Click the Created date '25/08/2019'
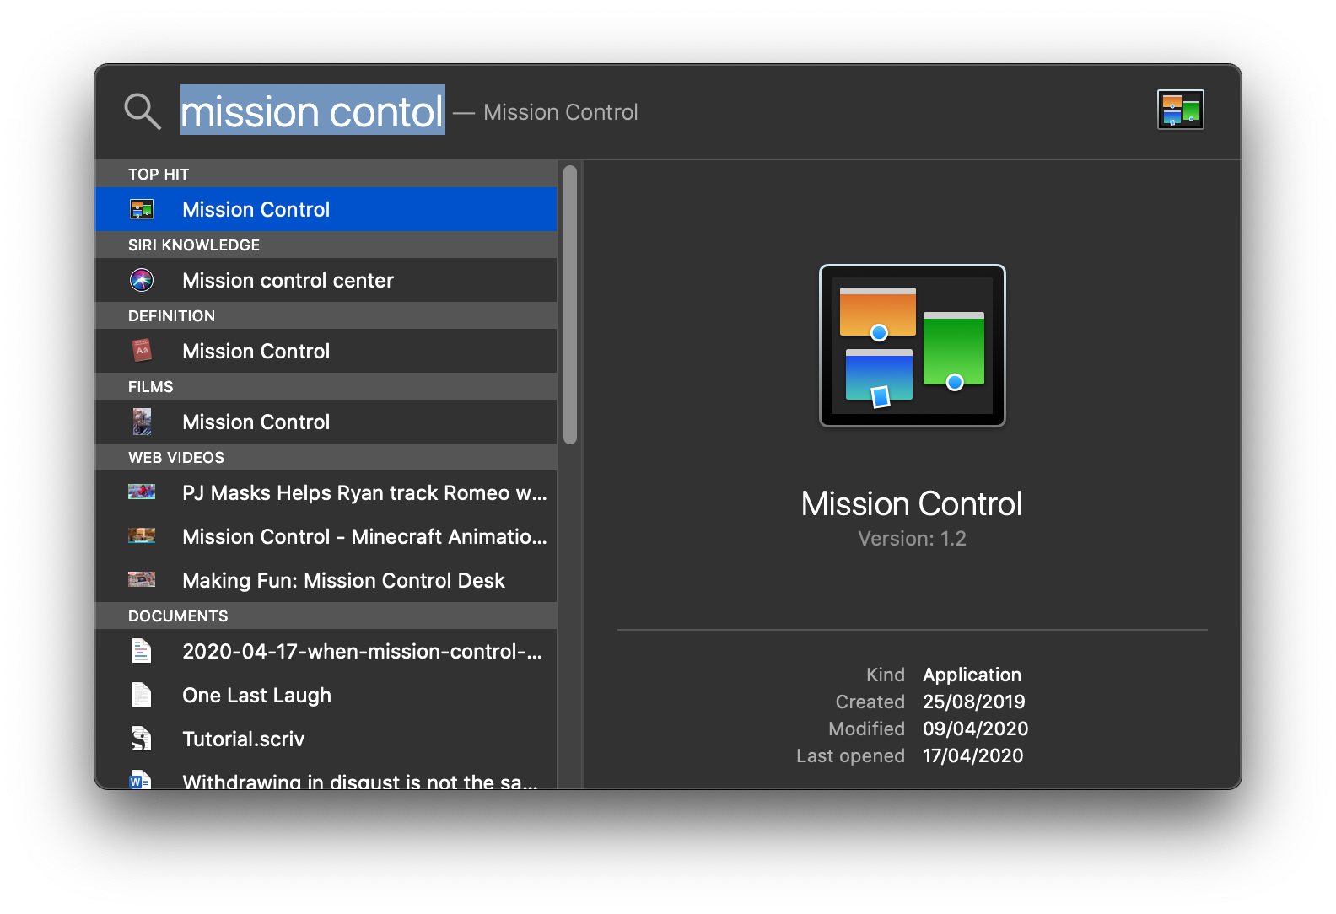The height and width of the screenshot is (914, 1336). pyautogui.click(x=974, y=702)
